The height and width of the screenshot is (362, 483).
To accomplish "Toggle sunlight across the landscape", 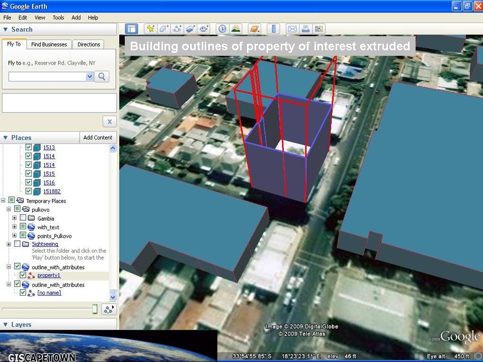I will [x=235, y=29].
